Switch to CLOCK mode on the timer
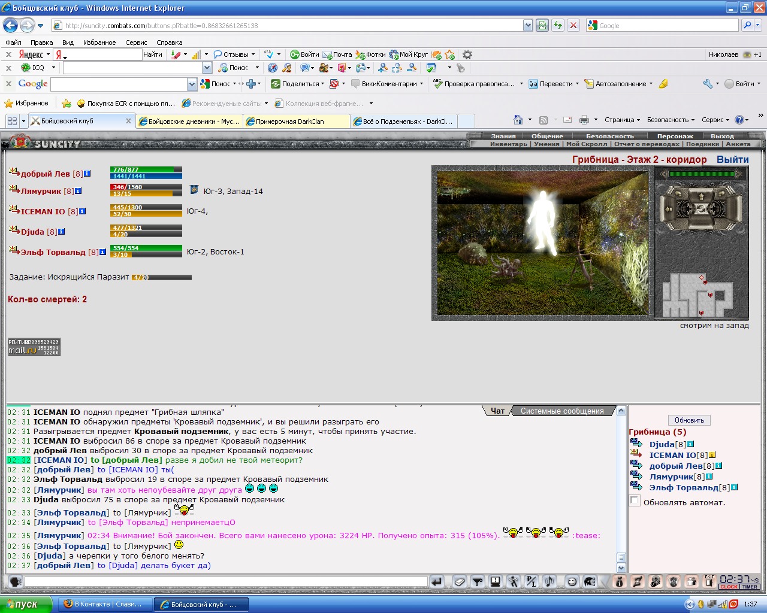Image resolution: width=767 pixels, height=613 pixels. pos(729,587)
